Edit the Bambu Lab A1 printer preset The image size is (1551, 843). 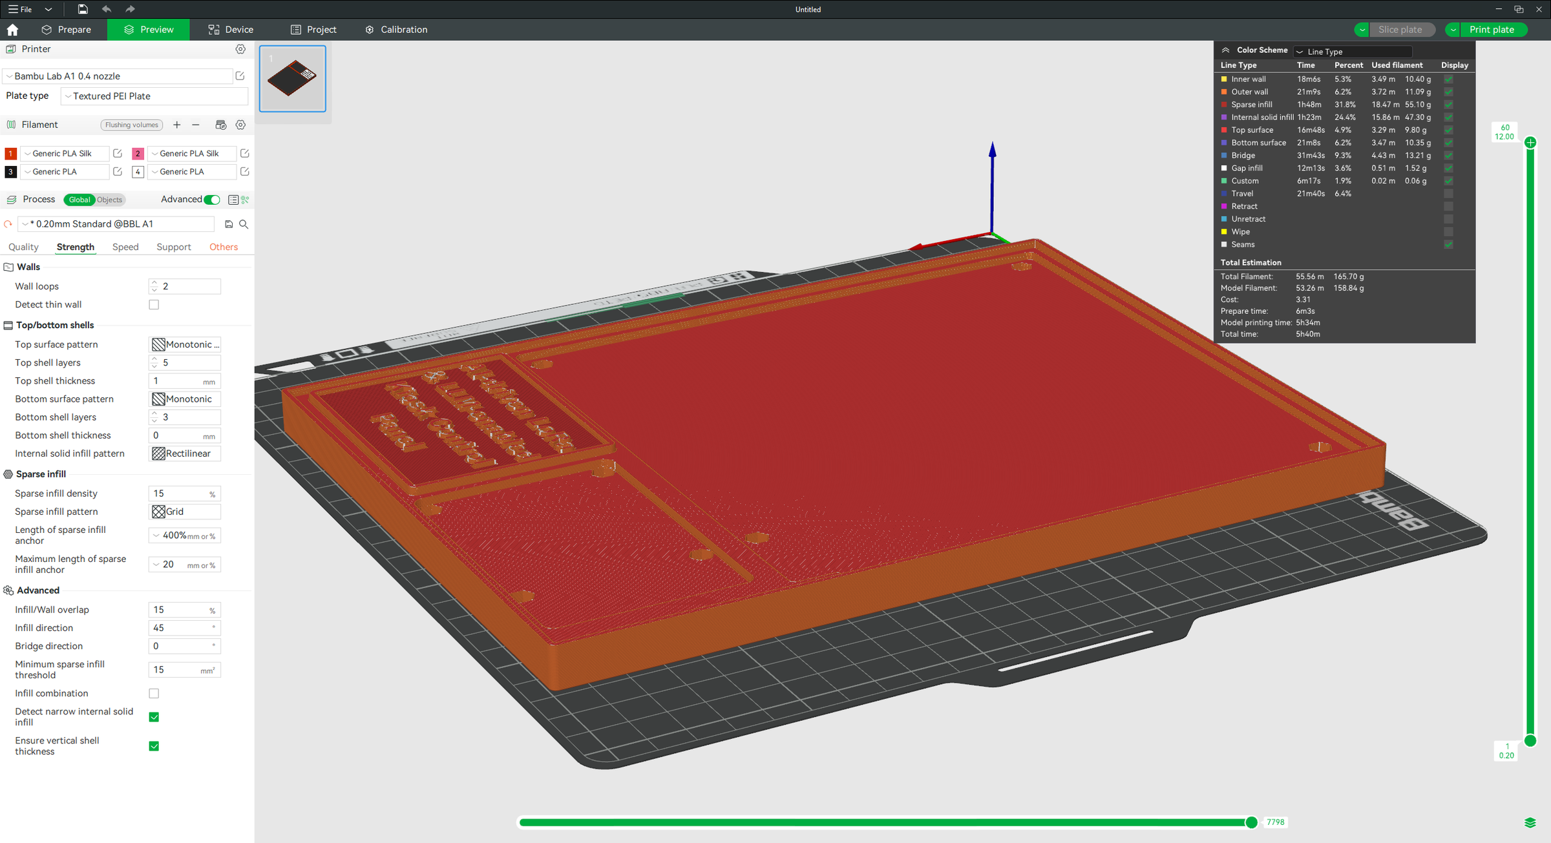coord(240,76)
